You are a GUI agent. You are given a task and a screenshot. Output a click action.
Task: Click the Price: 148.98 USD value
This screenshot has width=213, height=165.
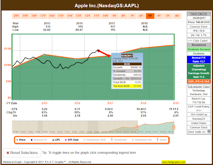199,22
